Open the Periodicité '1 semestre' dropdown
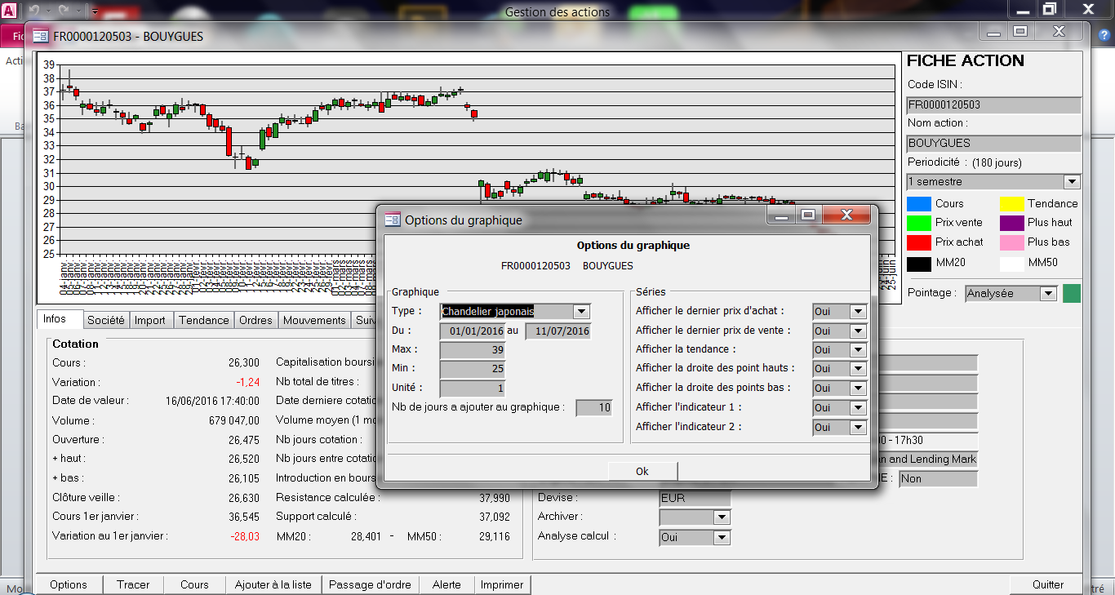Viewport: 1115px width, 595px height. [x=1072, y=182]
